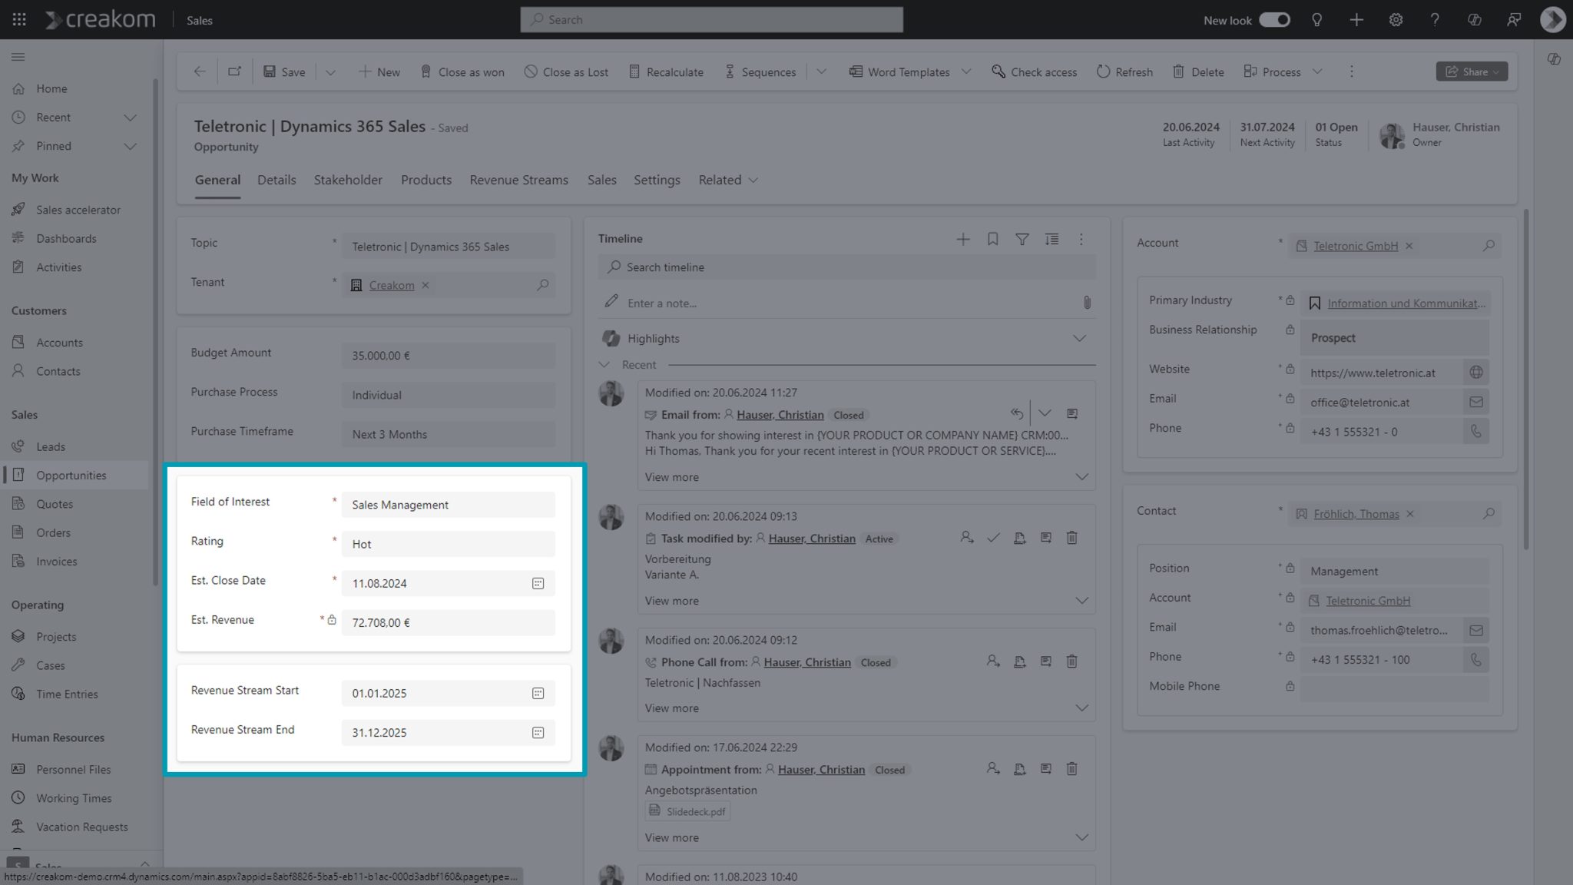Screen dimensions: 1573x885
Task: Open the timeline filter funnel icon
Action: pos(1022,239)
